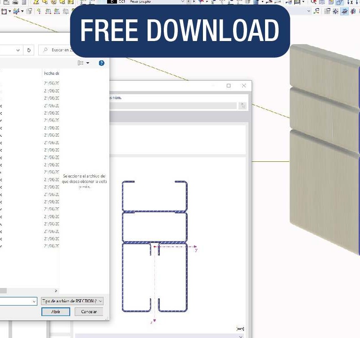
Task: Toggle the highlighted axis view icon in right toolbar
Action: pos(344,11)
